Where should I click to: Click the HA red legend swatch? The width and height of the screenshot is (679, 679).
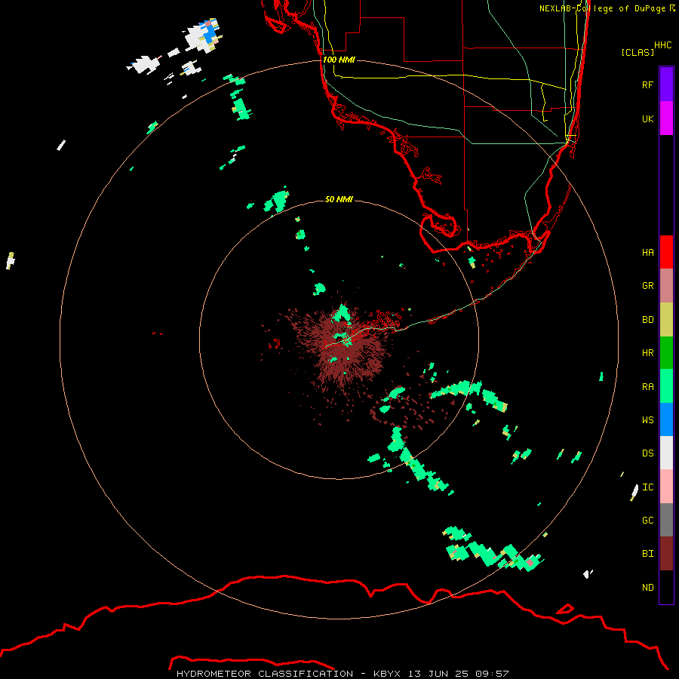click(x=666, y=252)
